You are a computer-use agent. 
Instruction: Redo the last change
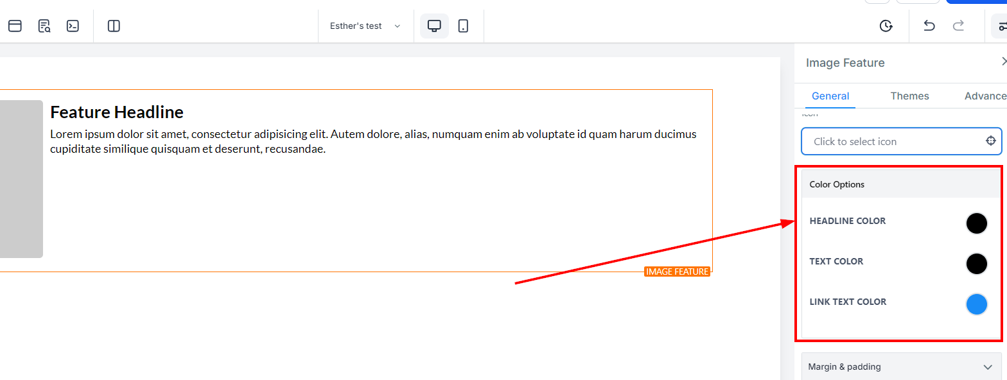point(958,26)
